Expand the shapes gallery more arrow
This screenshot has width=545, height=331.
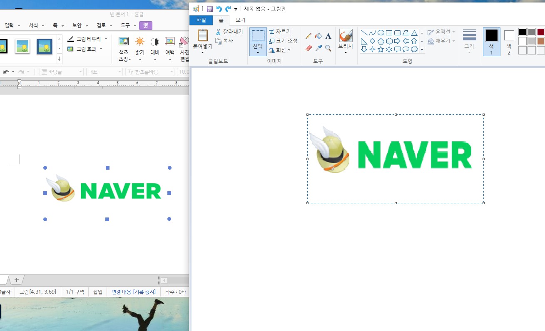[x=422, y=49]
